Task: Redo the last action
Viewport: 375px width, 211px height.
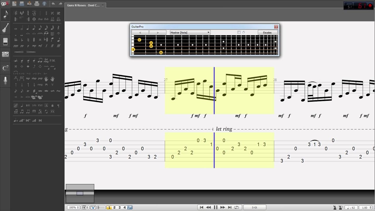Action: pyautogui.click(x=60, y=4)
